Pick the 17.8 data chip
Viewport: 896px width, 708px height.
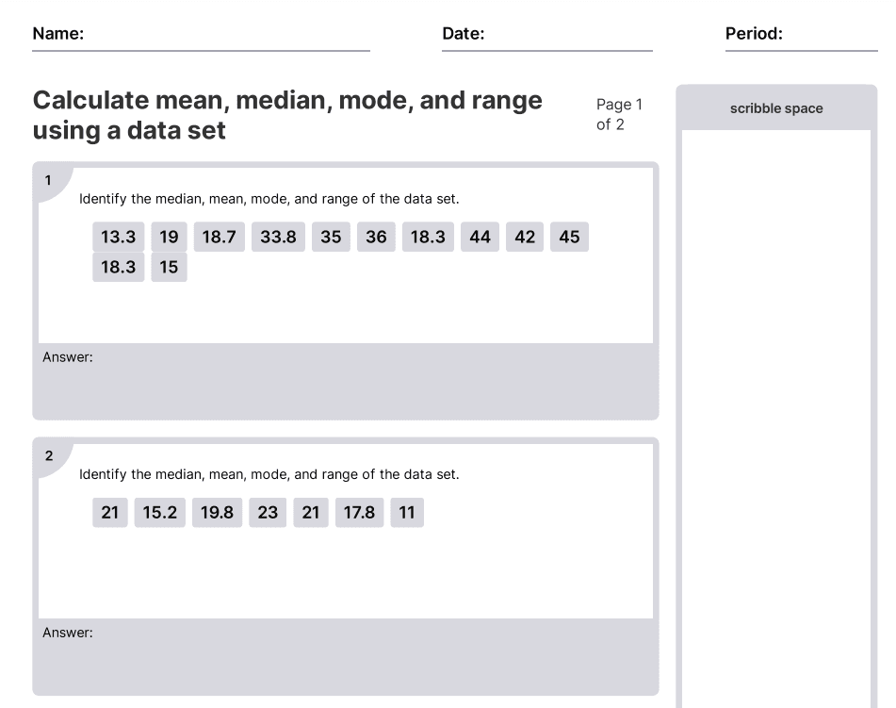click(359, 514)
